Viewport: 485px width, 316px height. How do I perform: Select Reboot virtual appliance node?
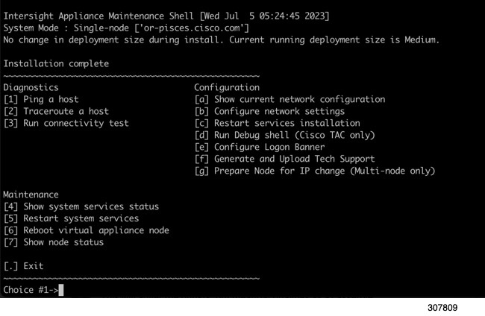pos(87,230)
